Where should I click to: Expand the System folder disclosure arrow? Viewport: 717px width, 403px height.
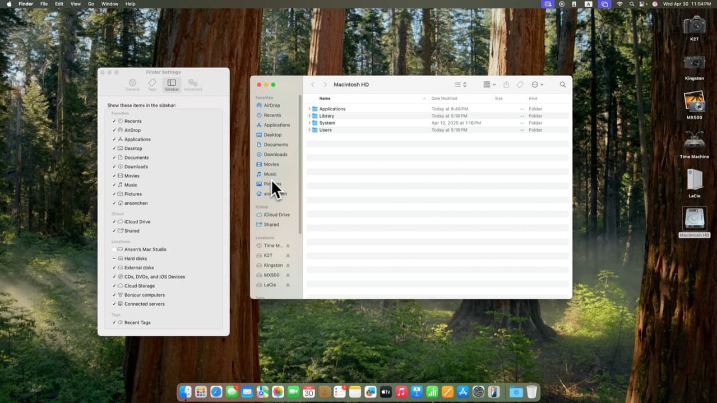pos(309,123)
